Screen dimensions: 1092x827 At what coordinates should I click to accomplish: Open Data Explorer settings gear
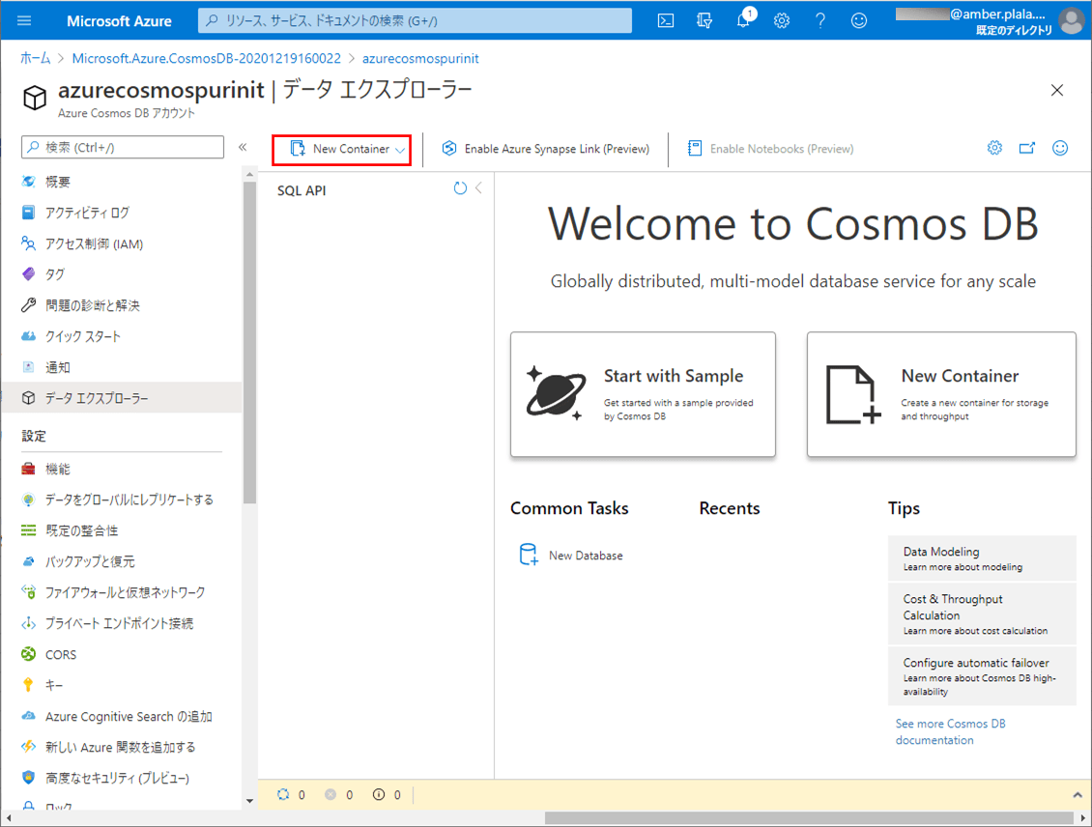[994, 148]
